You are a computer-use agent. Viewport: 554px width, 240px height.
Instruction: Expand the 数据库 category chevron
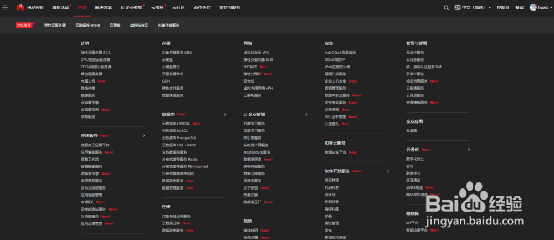pos(225,114)
